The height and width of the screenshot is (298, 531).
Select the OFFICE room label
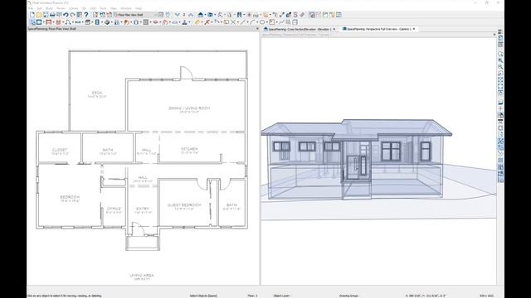coord(114,209)
